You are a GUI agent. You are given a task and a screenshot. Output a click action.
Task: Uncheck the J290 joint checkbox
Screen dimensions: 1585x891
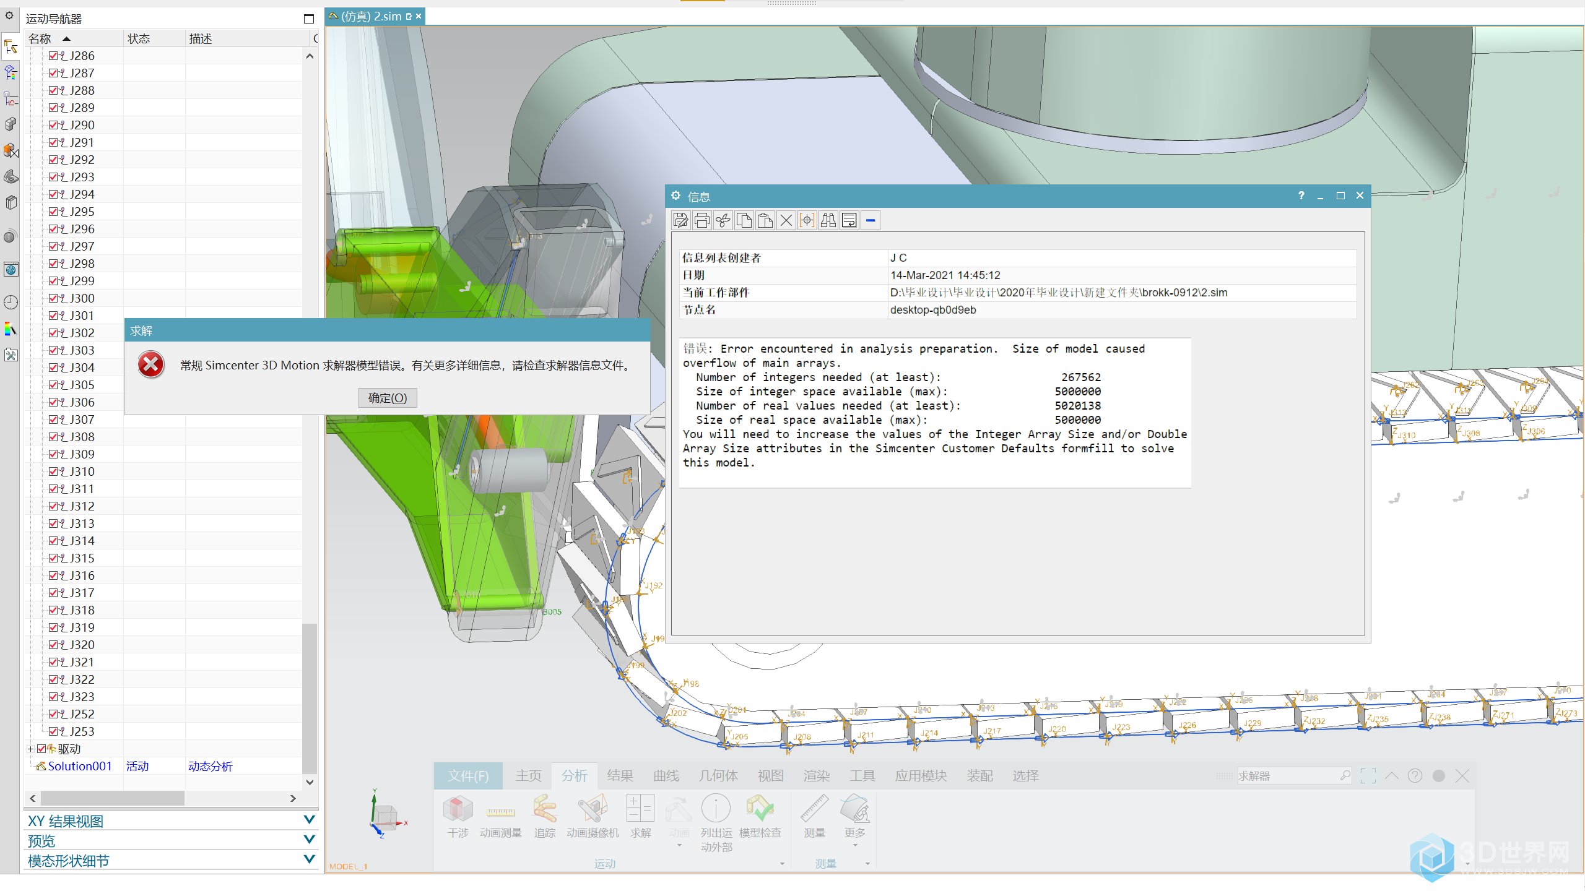pos(53,125)
